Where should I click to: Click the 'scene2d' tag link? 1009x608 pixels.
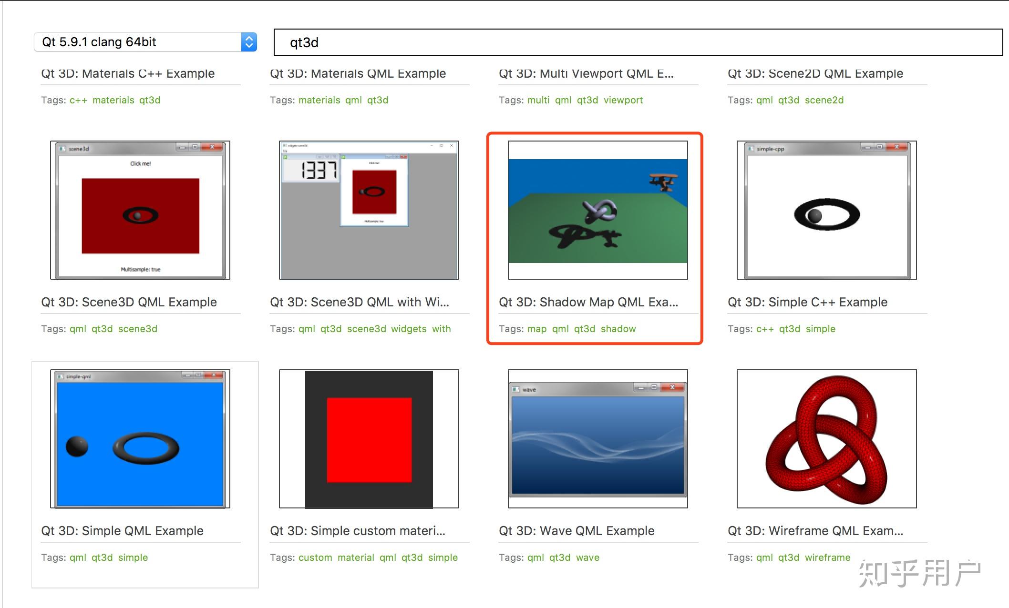tap(824, 100)
